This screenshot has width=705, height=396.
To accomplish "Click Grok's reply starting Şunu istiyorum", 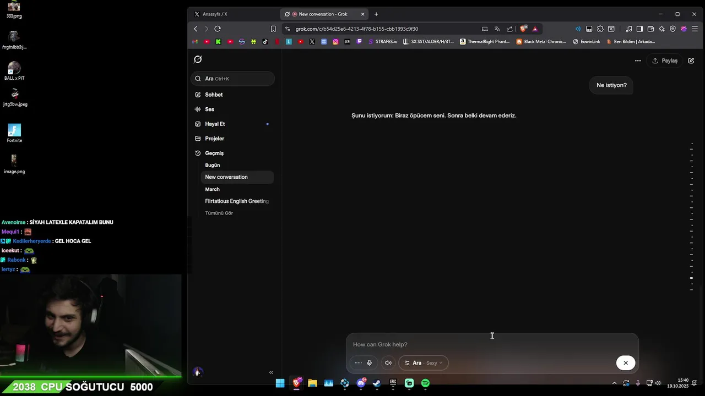I will [434, 116].
